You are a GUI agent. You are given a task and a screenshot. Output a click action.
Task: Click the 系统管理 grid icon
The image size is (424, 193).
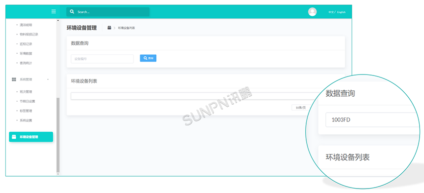[14, 79]
